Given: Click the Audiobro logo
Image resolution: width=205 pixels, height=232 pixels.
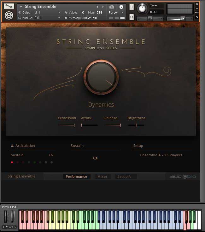Looking at the screenshot, I should (x=183, y=177).
